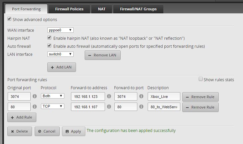
Task: Open the WAN interface pppoe0 dropdown
Action: (x=60, y=30)
